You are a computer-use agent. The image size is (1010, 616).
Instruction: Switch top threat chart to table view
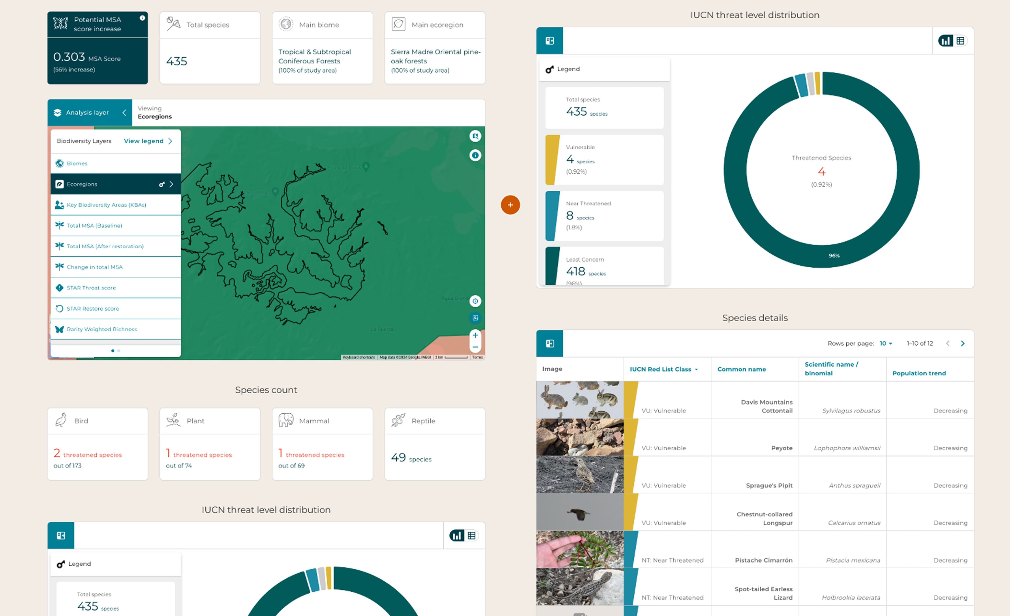[x=960, y=41]
